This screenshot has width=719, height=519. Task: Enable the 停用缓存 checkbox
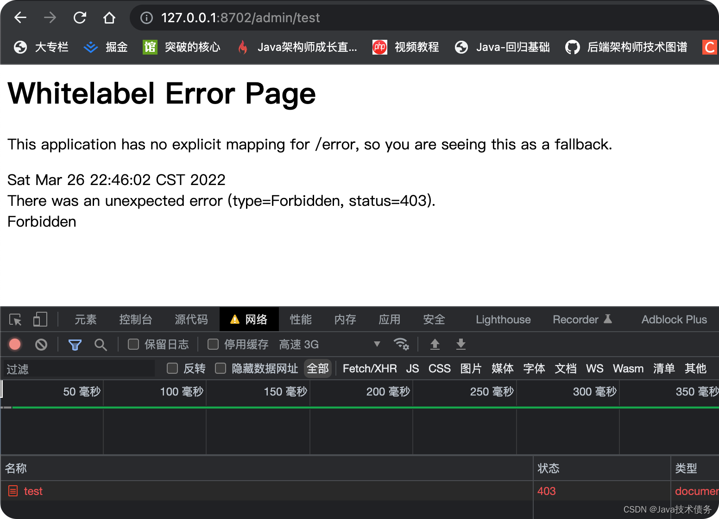(x=213, y=344)
